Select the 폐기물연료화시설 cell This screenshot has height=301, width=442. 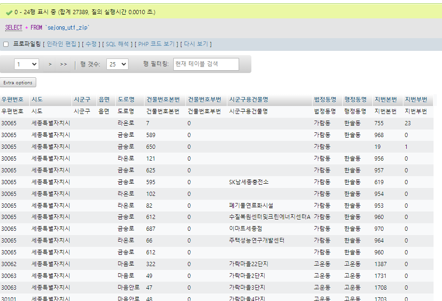[251, 206]
